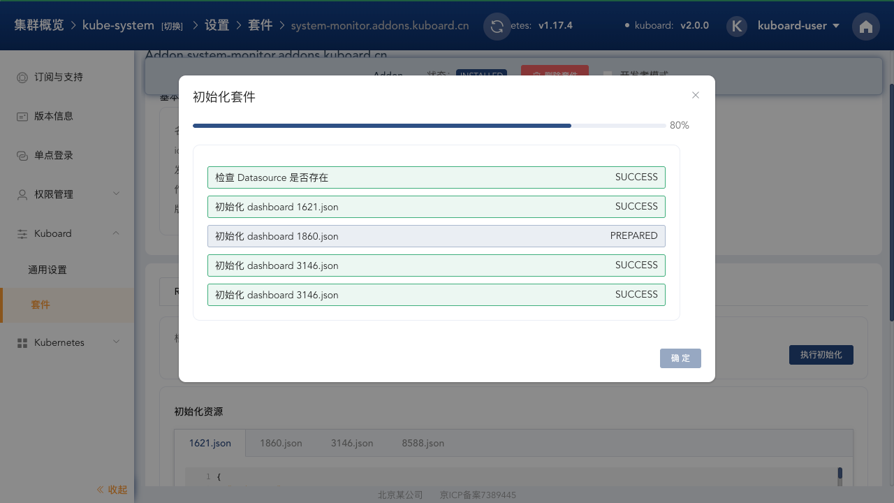Open the home icon button
Image resolution: width=894 pixels, height=503 pixels.
pyautogui.click(x=865, y=27)
